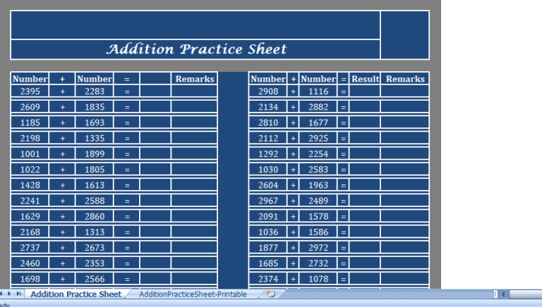Select cell containing 1292

pos(268,153)
